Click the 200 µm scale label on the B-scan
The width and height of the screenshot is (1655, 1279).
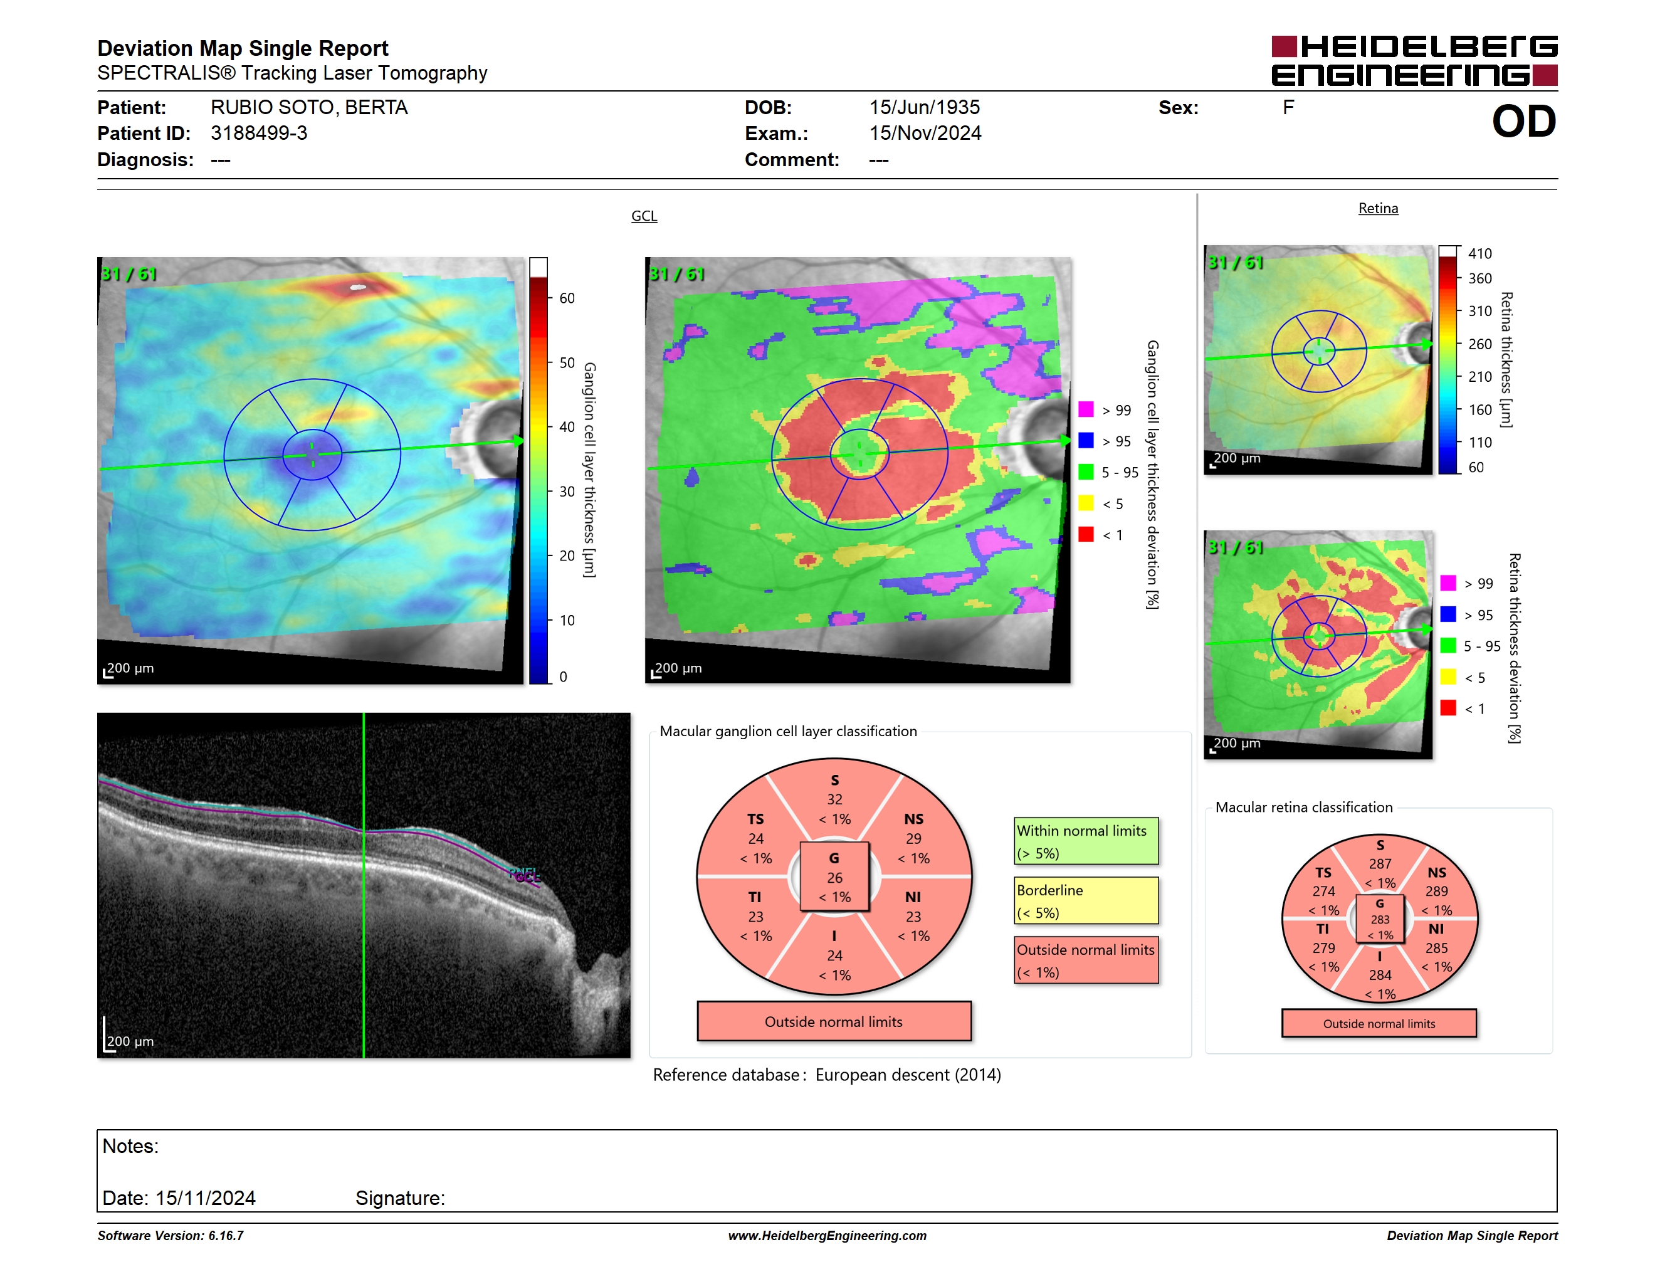coord(130,1042)
